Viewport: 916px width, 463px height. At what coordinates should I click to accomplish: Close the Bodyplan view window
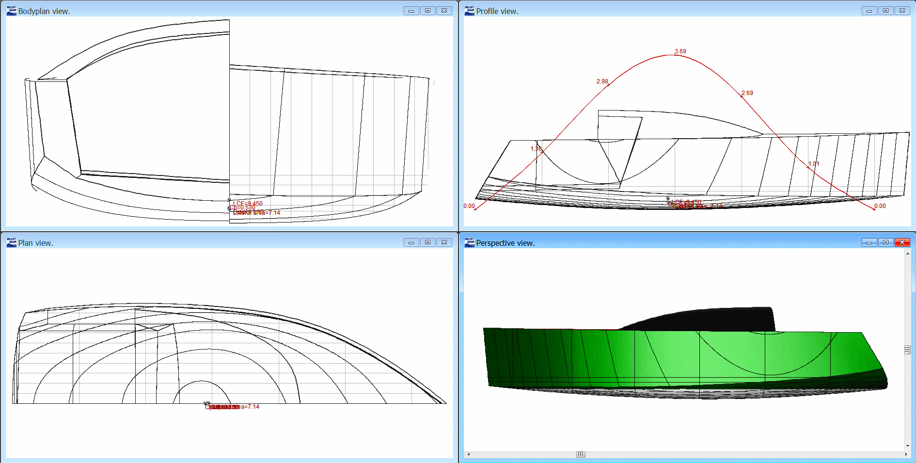(444, 11)
